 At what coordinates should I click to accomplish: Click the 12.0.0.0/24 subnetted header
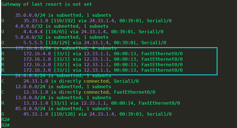click(x=63, y=87)
